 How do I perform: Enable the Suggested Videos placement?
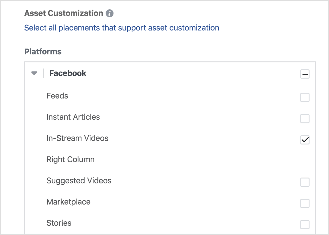pos(305,182)
